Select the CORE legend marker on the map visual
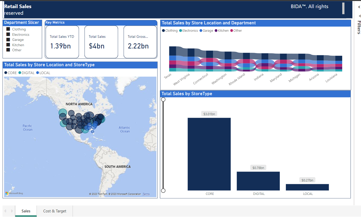361x221 pixels. pos(5,73)
